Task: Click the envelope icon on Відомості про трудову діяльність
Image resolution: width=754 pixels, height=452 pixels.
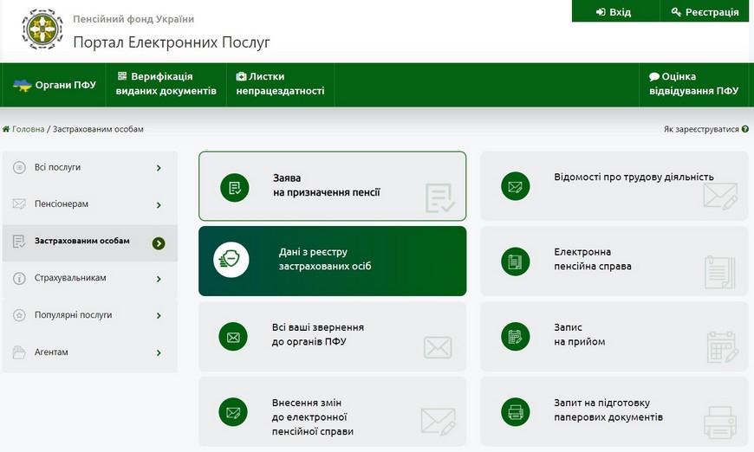Action: (x=516, y=186)
